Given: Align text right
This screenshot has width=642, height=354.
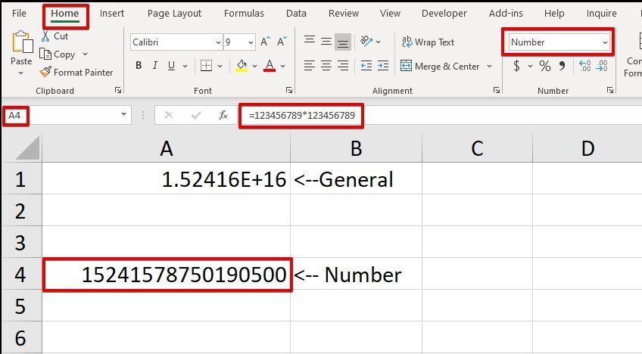Looking at the screenshot, I should coord(343,66).
